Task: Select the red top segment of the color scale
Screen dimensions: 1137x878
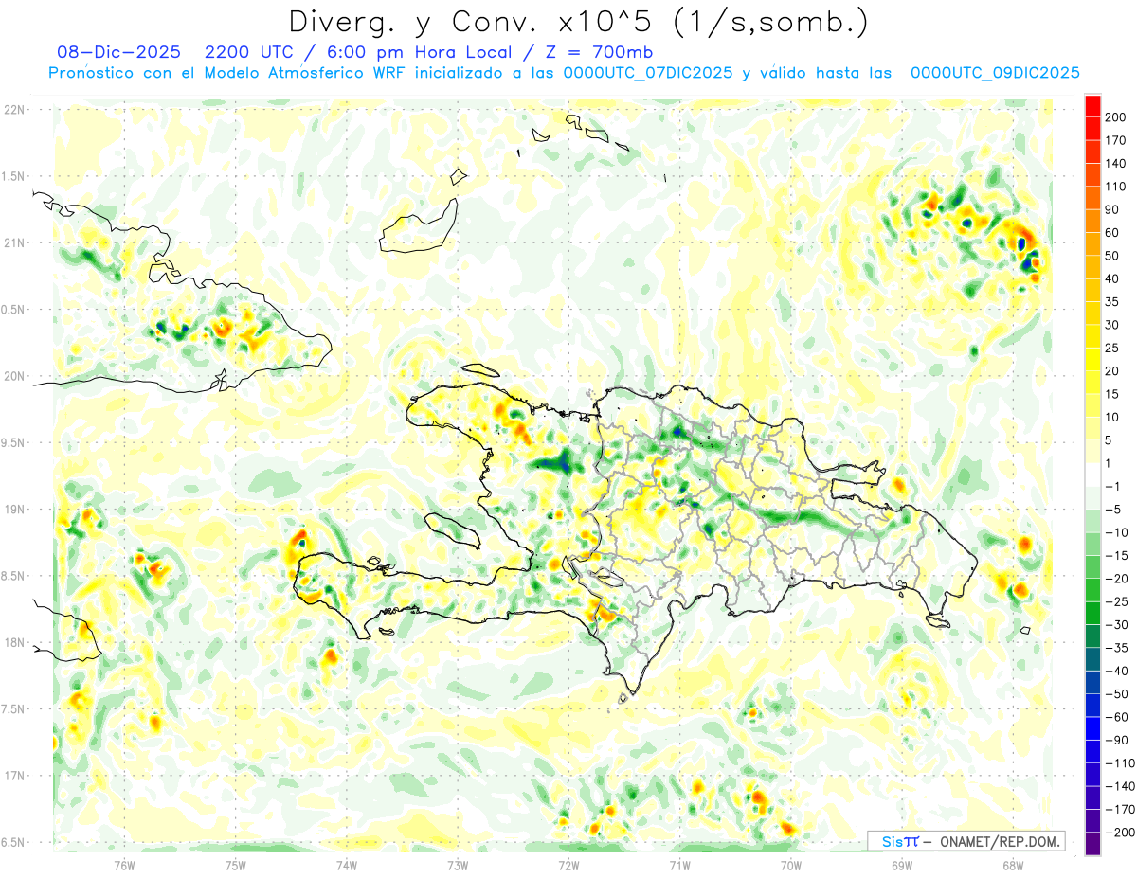Action: tap(1092, 105)
